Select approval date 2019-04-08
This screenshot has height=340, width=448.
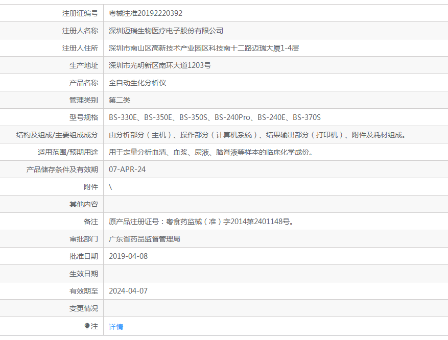pyautogui.click(x=128, y=256)
